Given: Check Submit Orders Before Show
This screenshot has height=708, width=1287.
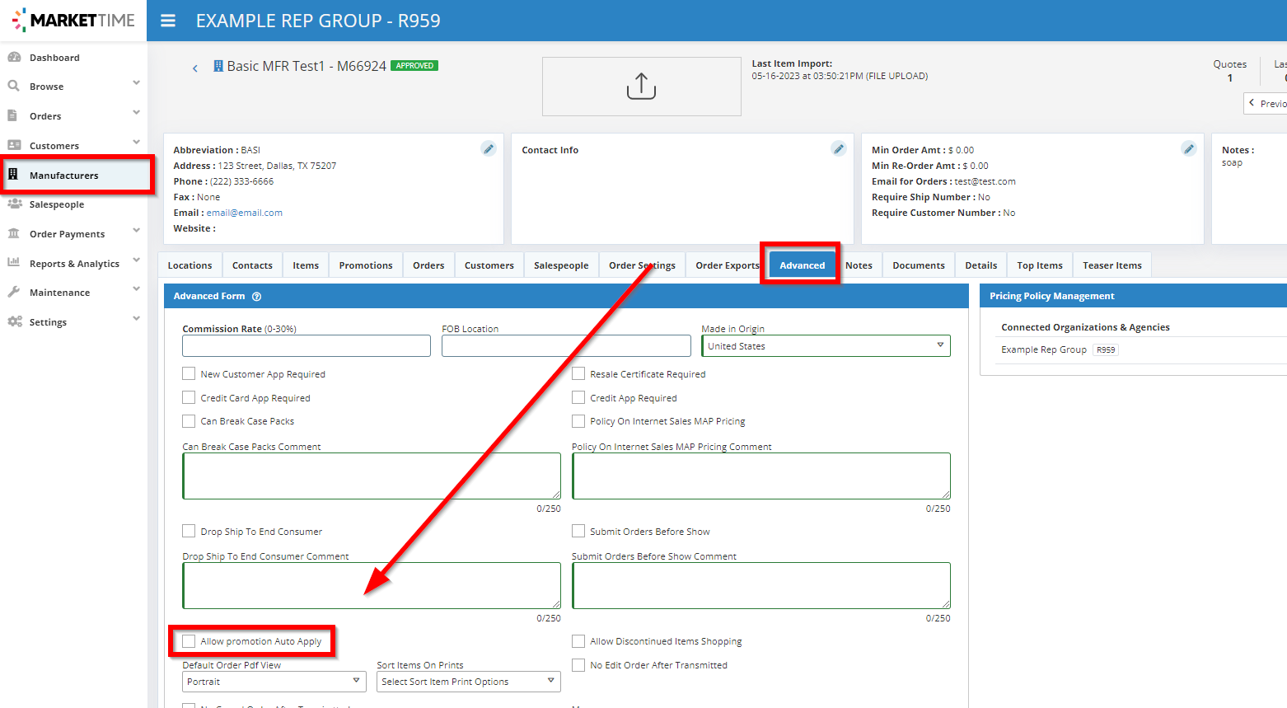Looking at the screenshot, I should [x=578, y=531].
